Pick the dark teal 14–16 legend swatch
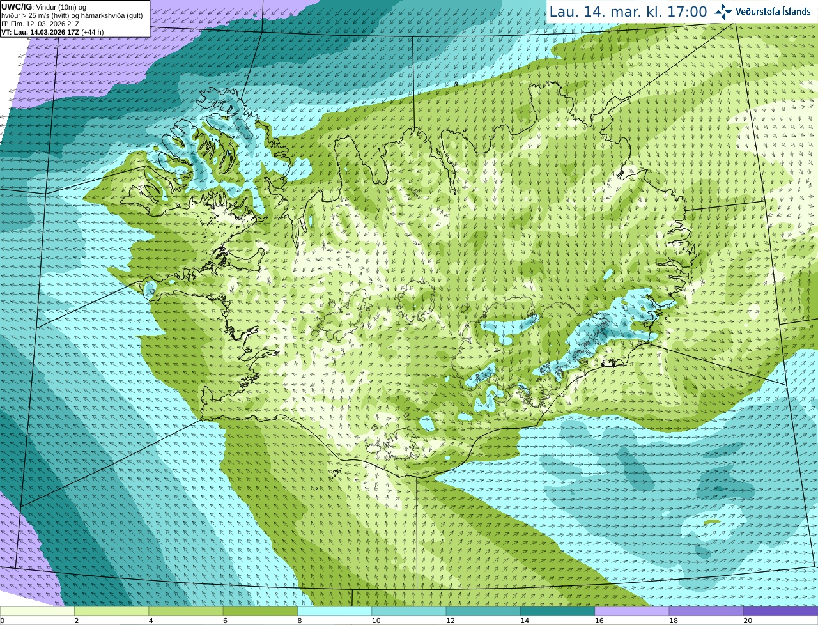This screenshot has height=625, width=818. [557, 611]
